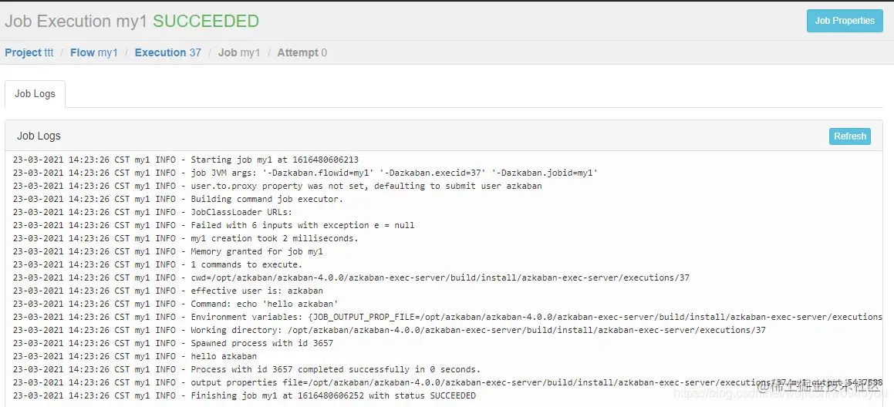Image resolution: width=894 pixels, height=407 pixels.
Task: Click the Attempt 0 breadcrumb item
Action: pyautogui.click(x=302, y=52)
